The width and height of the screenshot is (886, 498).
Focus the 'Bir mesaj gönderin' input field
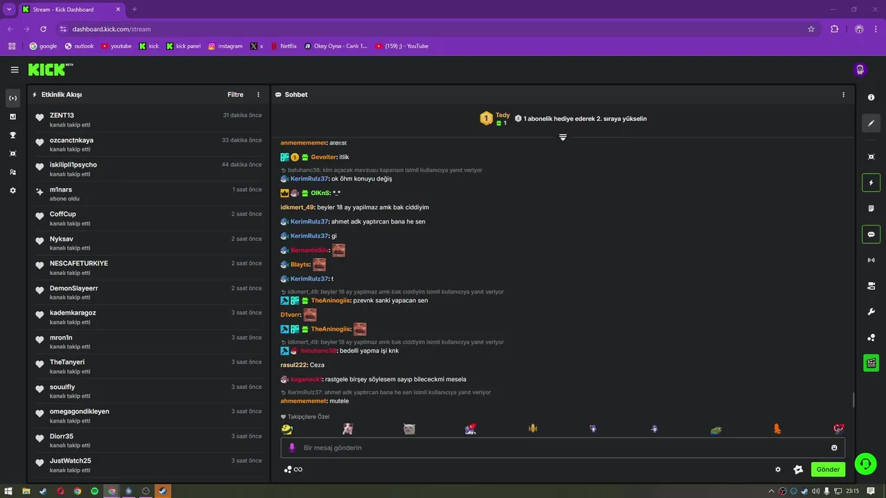563,448
